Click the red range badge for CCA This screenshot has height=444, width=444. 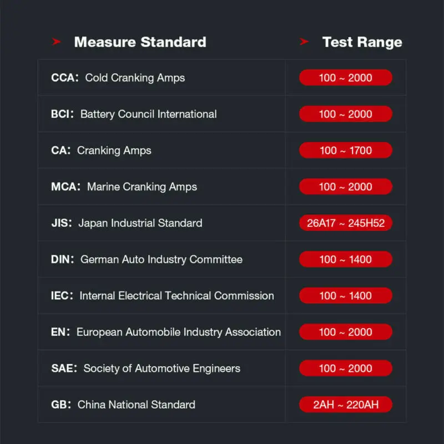(345, 78)
